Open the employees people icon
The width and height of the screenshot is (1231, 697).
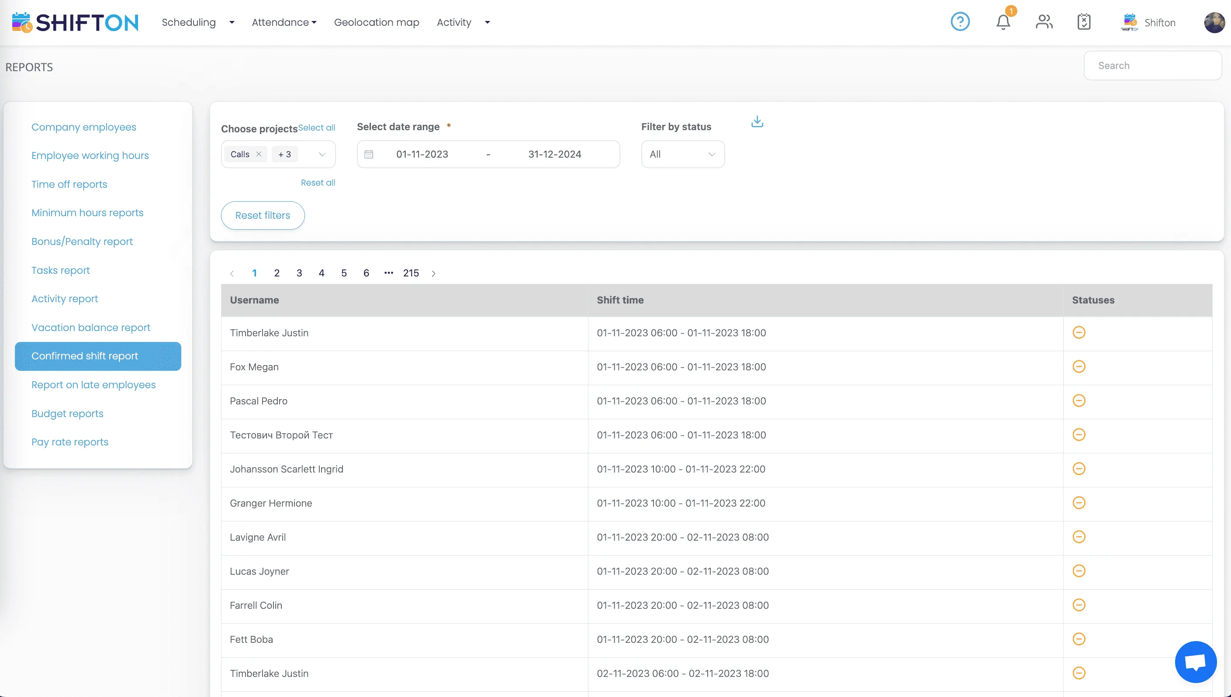(x=1044, y=22)
